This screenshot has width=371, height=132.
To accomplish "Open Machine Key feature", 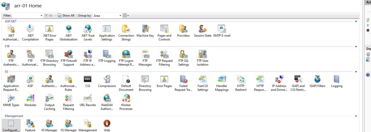I will pyautogui.click(x=145, y=31).
